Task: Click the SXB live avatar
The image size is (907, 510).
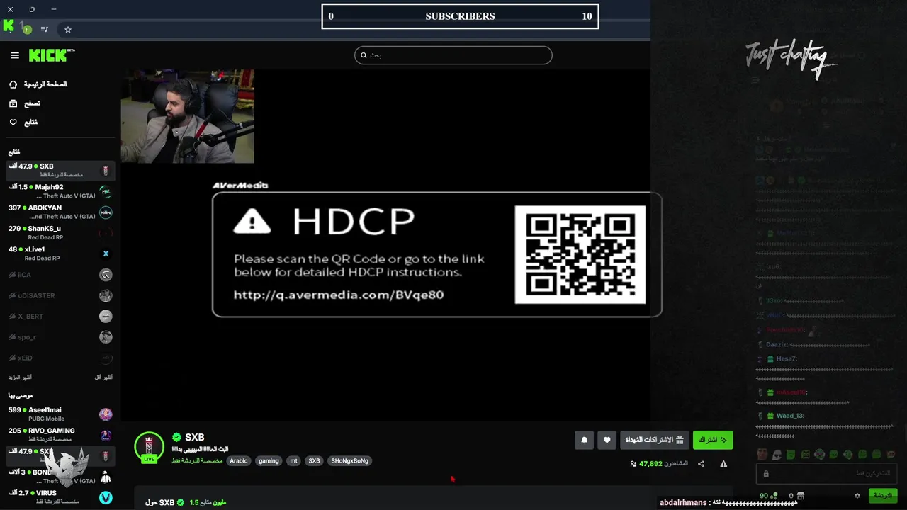Action: coord(149,447)
